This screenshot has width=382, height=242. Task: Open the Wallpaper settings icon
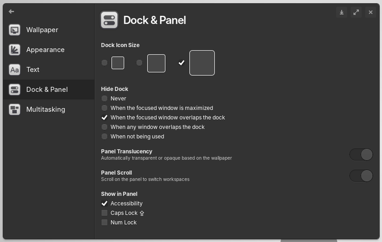coord(14,30)
